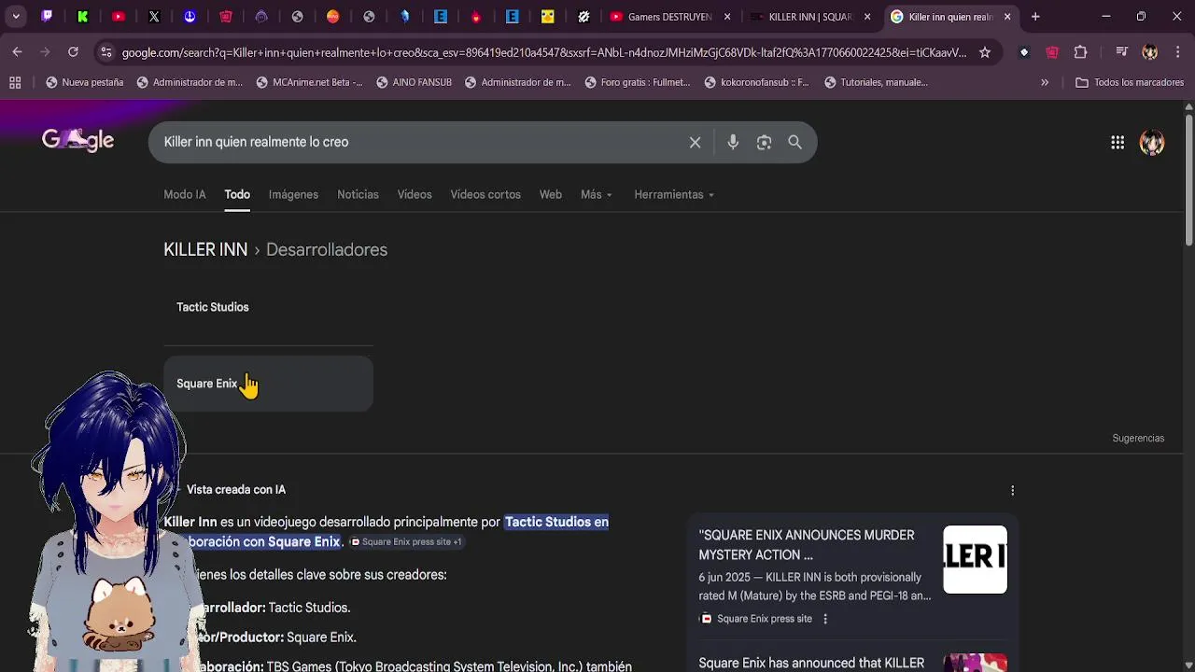Switch to the Twitch pinned tab
The width and height of the screenshot is (1195, 672).
click(48, 16)
